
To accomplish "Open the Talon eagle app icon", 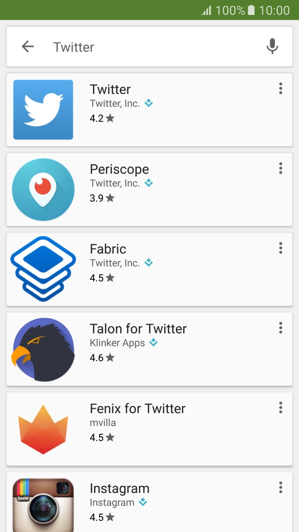I will [43, 350].
